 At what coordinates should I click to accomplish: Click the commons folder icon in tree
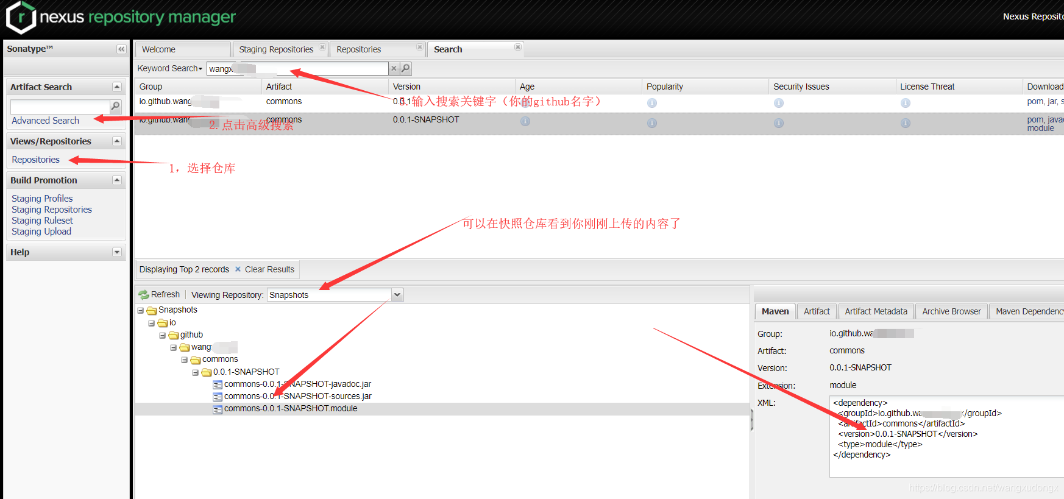click(196, 360)
